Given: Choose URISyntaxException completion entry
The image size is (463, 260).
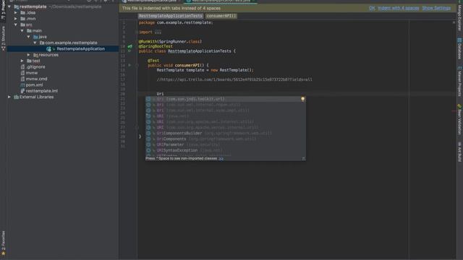Looking at the screenshot, I should [225, 150].
